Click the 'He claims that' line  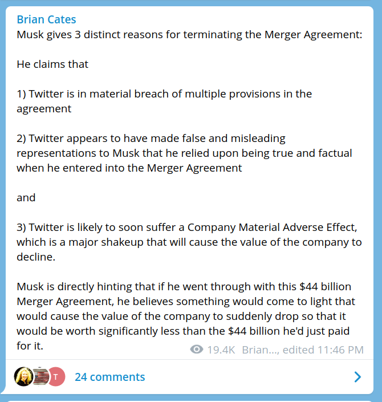click(x=52, y=64)
